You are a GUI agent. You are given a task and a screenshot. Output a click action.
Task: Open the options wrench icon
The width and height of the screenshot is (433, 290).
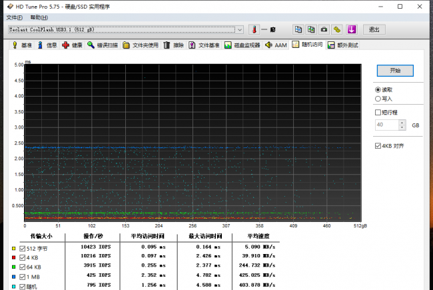(x=337, y=29)
